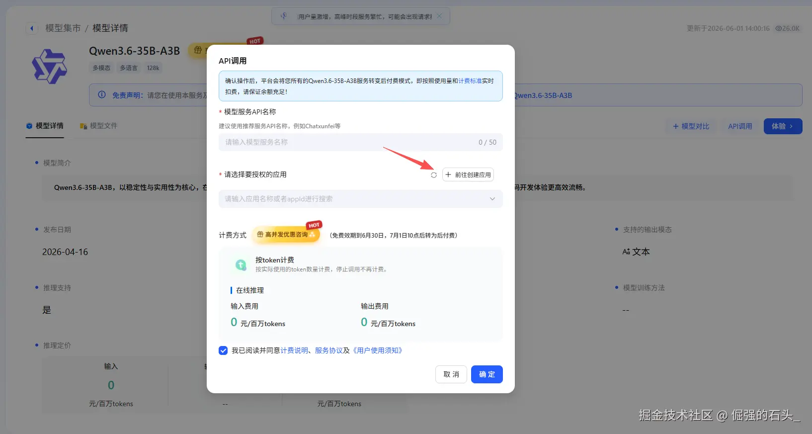Click the Qwen model logo

tap(50, 66)
